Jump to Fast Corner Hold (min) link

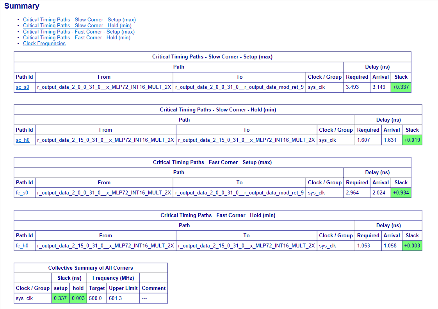[x=77, y=38]
